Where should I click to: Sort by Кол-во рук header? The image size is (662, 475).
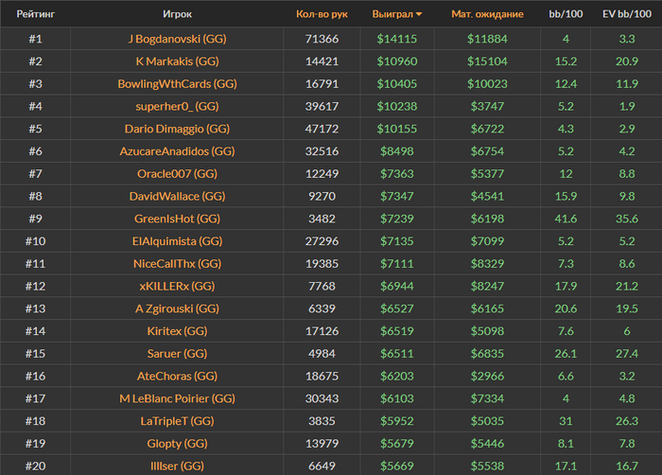tap(322, 15)
